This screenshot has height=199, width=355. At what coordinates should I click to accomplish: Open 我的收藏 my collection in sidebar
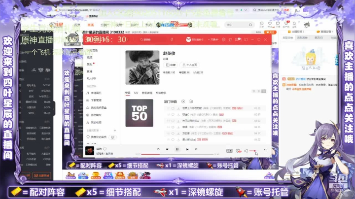(x=94, y=122)
